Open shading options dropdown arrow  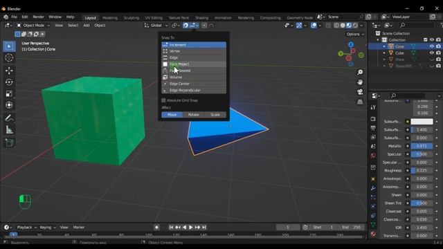click(361, 26)
